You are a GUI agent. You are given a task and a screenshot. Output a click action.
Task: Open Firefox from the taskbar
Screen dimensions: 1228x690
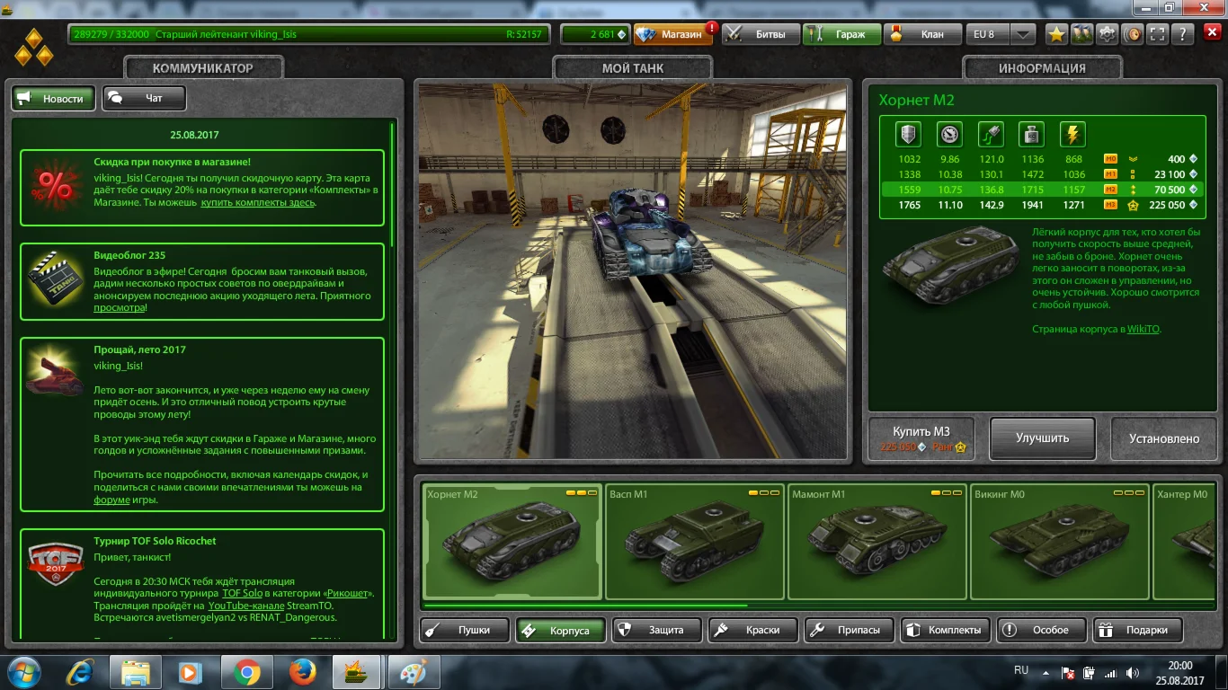pyautogui.click(x=302, y=672)
